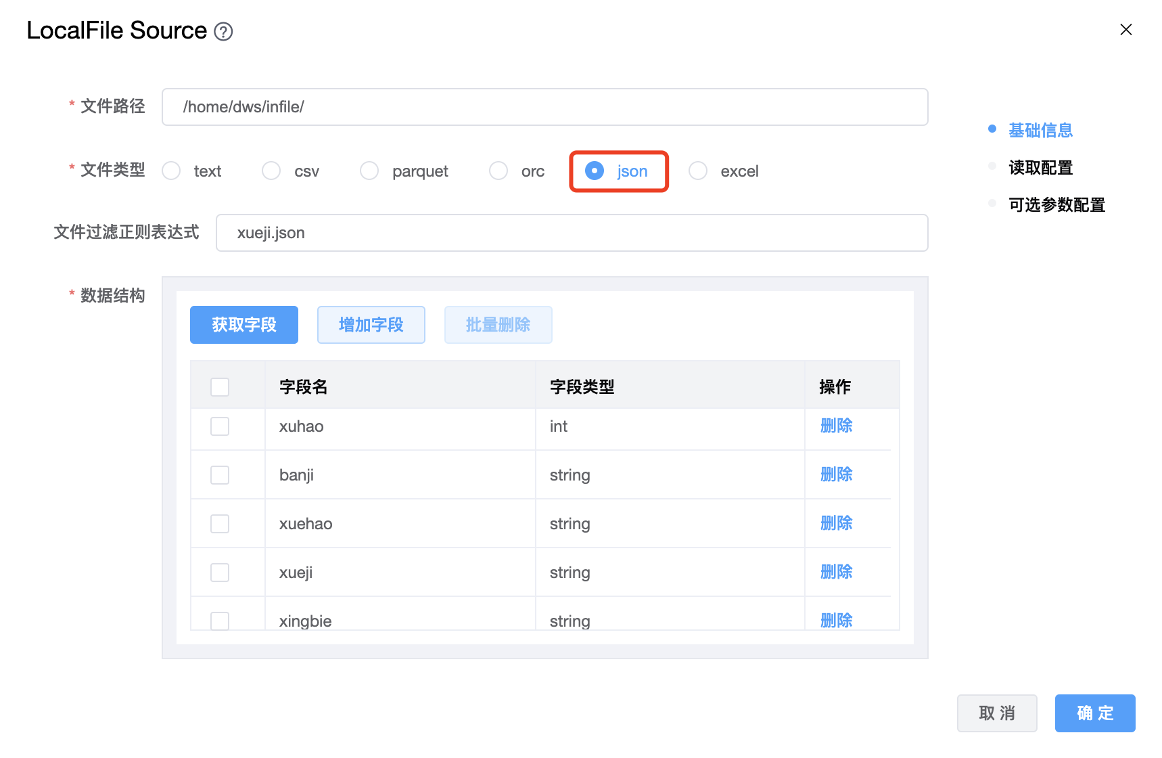Pick the orc file type radio

click(498, 171)
